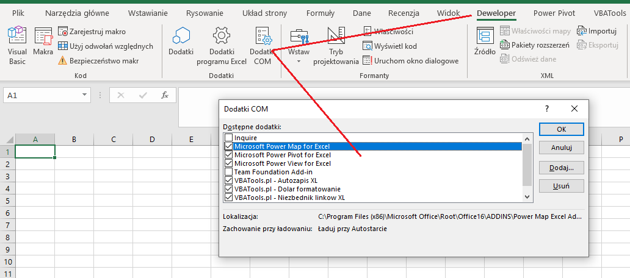This screenshot has width=630, height=278.
Task: Open the Plik tab
Action: (x=18, y=13)
